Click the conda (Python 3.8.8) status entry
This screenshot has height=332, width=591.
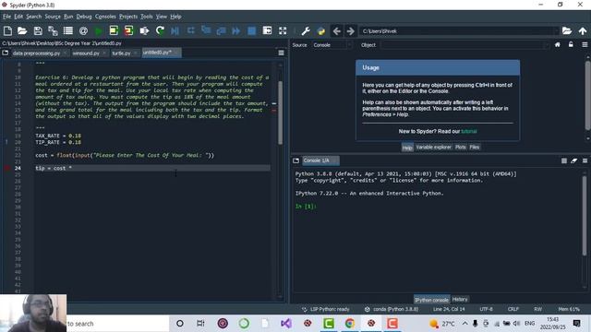[x=392, y=309]
